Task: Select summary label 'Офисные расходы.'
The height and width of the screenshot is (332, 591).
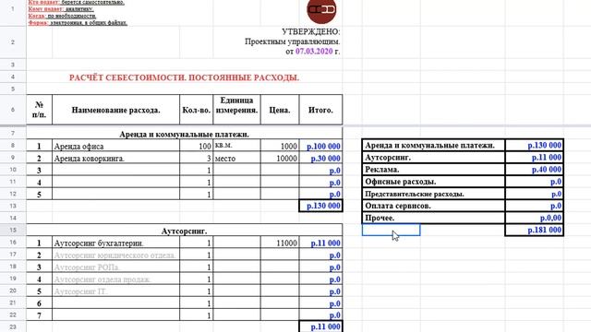Action: tap(433, 182)
